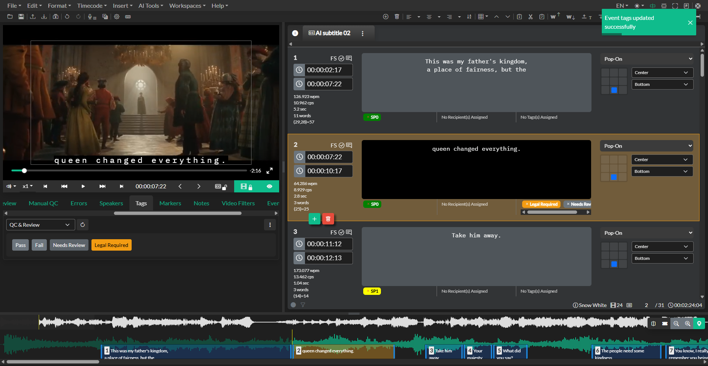Change the QC & Review dropdown selection
This screenshot has width=708, height=366.
click(x=40, y=224)
